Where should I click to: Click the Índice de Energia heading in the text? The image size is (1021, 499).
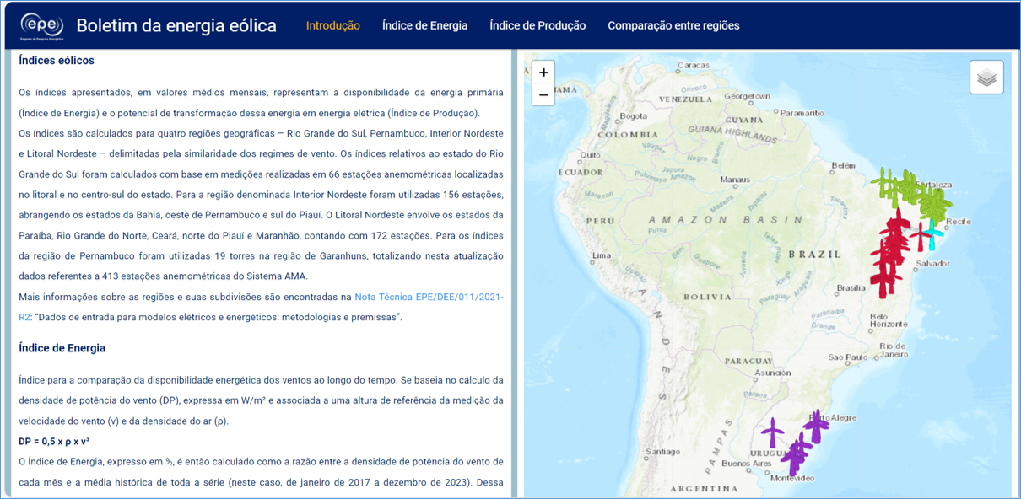point(62,348)
